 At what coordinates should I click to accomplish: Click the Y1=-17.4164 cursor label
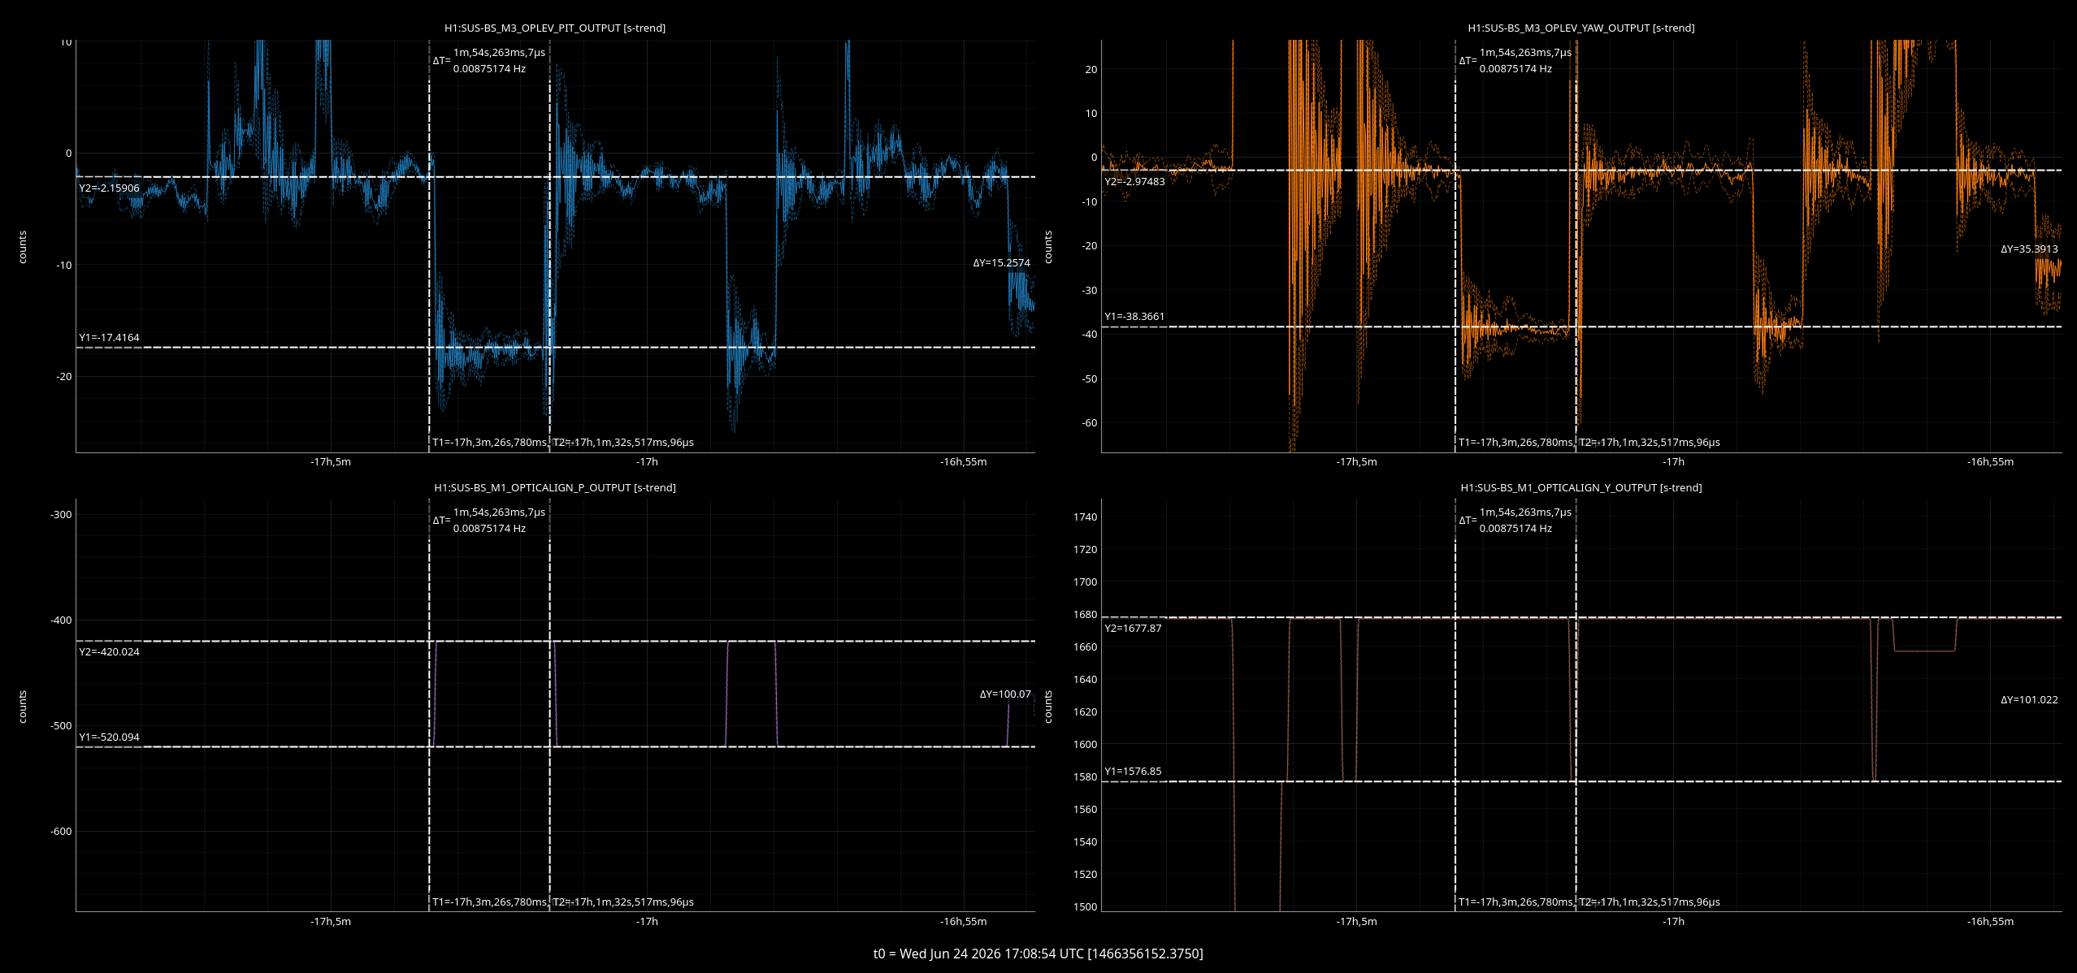[109, 337]
